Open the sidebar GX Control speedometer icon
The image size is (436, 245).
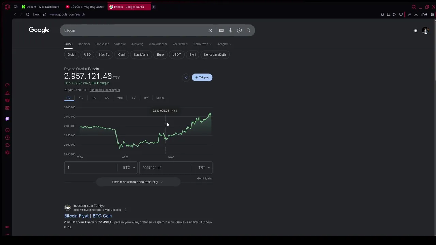coord(7,85)
